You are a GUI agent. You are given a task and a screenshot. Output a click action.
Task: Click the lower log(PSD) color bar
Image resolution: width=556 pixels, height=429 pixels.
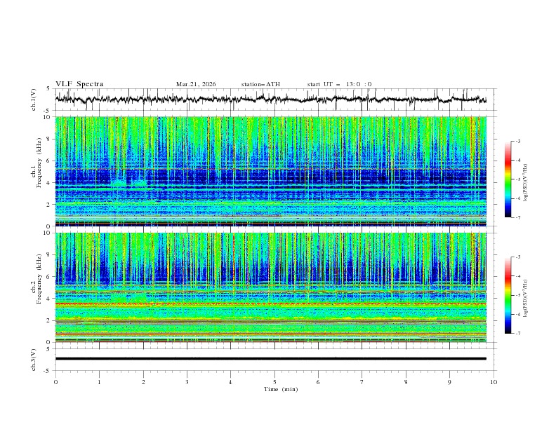(x=508, y=295)
